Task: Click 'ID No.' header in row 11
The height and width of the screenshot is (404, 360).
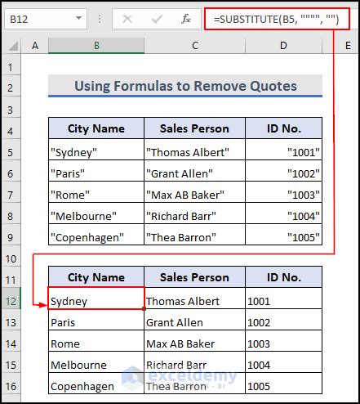Action: pos(284,277)
